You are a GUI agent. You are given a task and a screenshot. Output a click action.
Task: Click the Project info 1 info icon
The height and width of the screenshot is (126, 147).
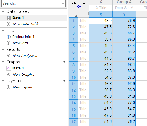coord(8,37)
